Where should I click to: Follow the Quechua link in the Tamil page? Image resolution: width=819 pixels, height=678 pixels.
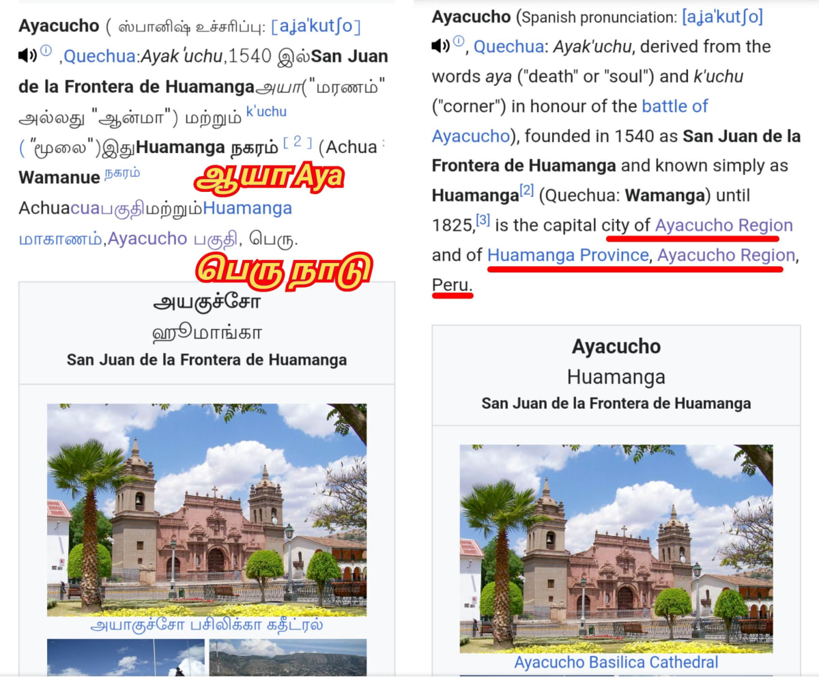pyautogui.click(x=100, y=57)
